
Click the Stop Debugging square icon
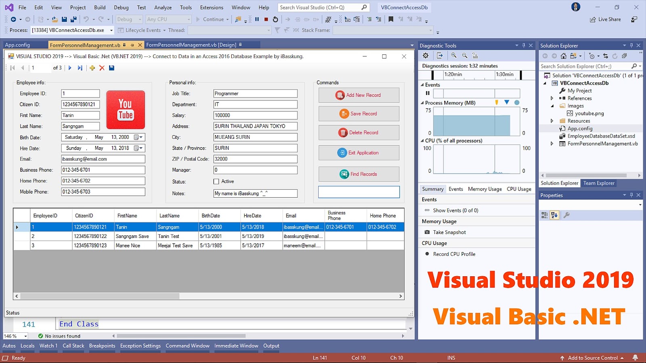[x=265, y=19]
